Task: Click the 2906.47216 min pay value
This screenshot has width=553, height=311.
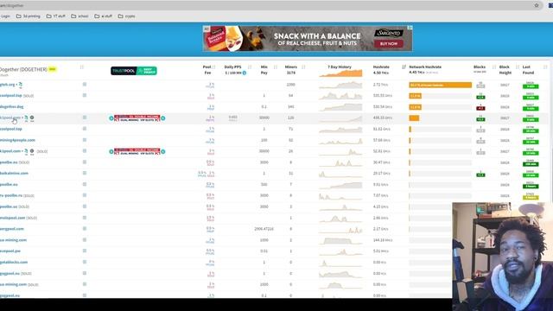Action: click(264, 229)
